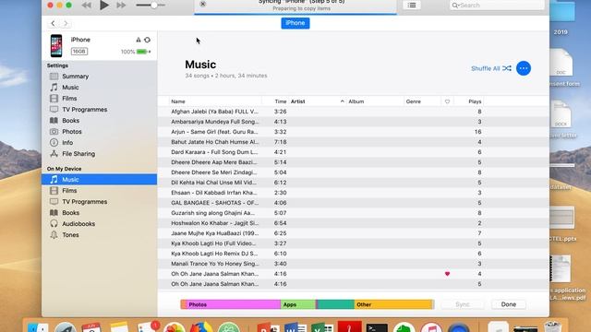
Task: Sort by the heart Loved column header
Action: click(x=447, y=101)
